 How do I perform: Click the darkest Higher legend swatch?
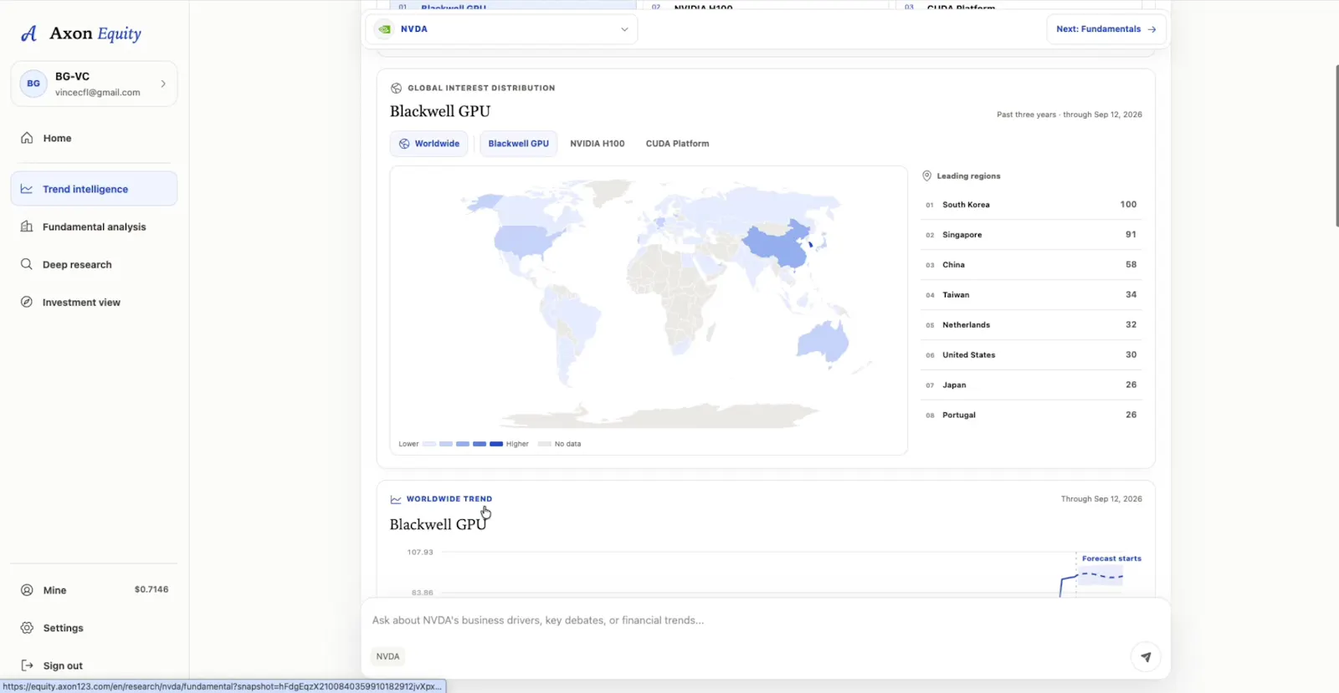tap(496, 444)
